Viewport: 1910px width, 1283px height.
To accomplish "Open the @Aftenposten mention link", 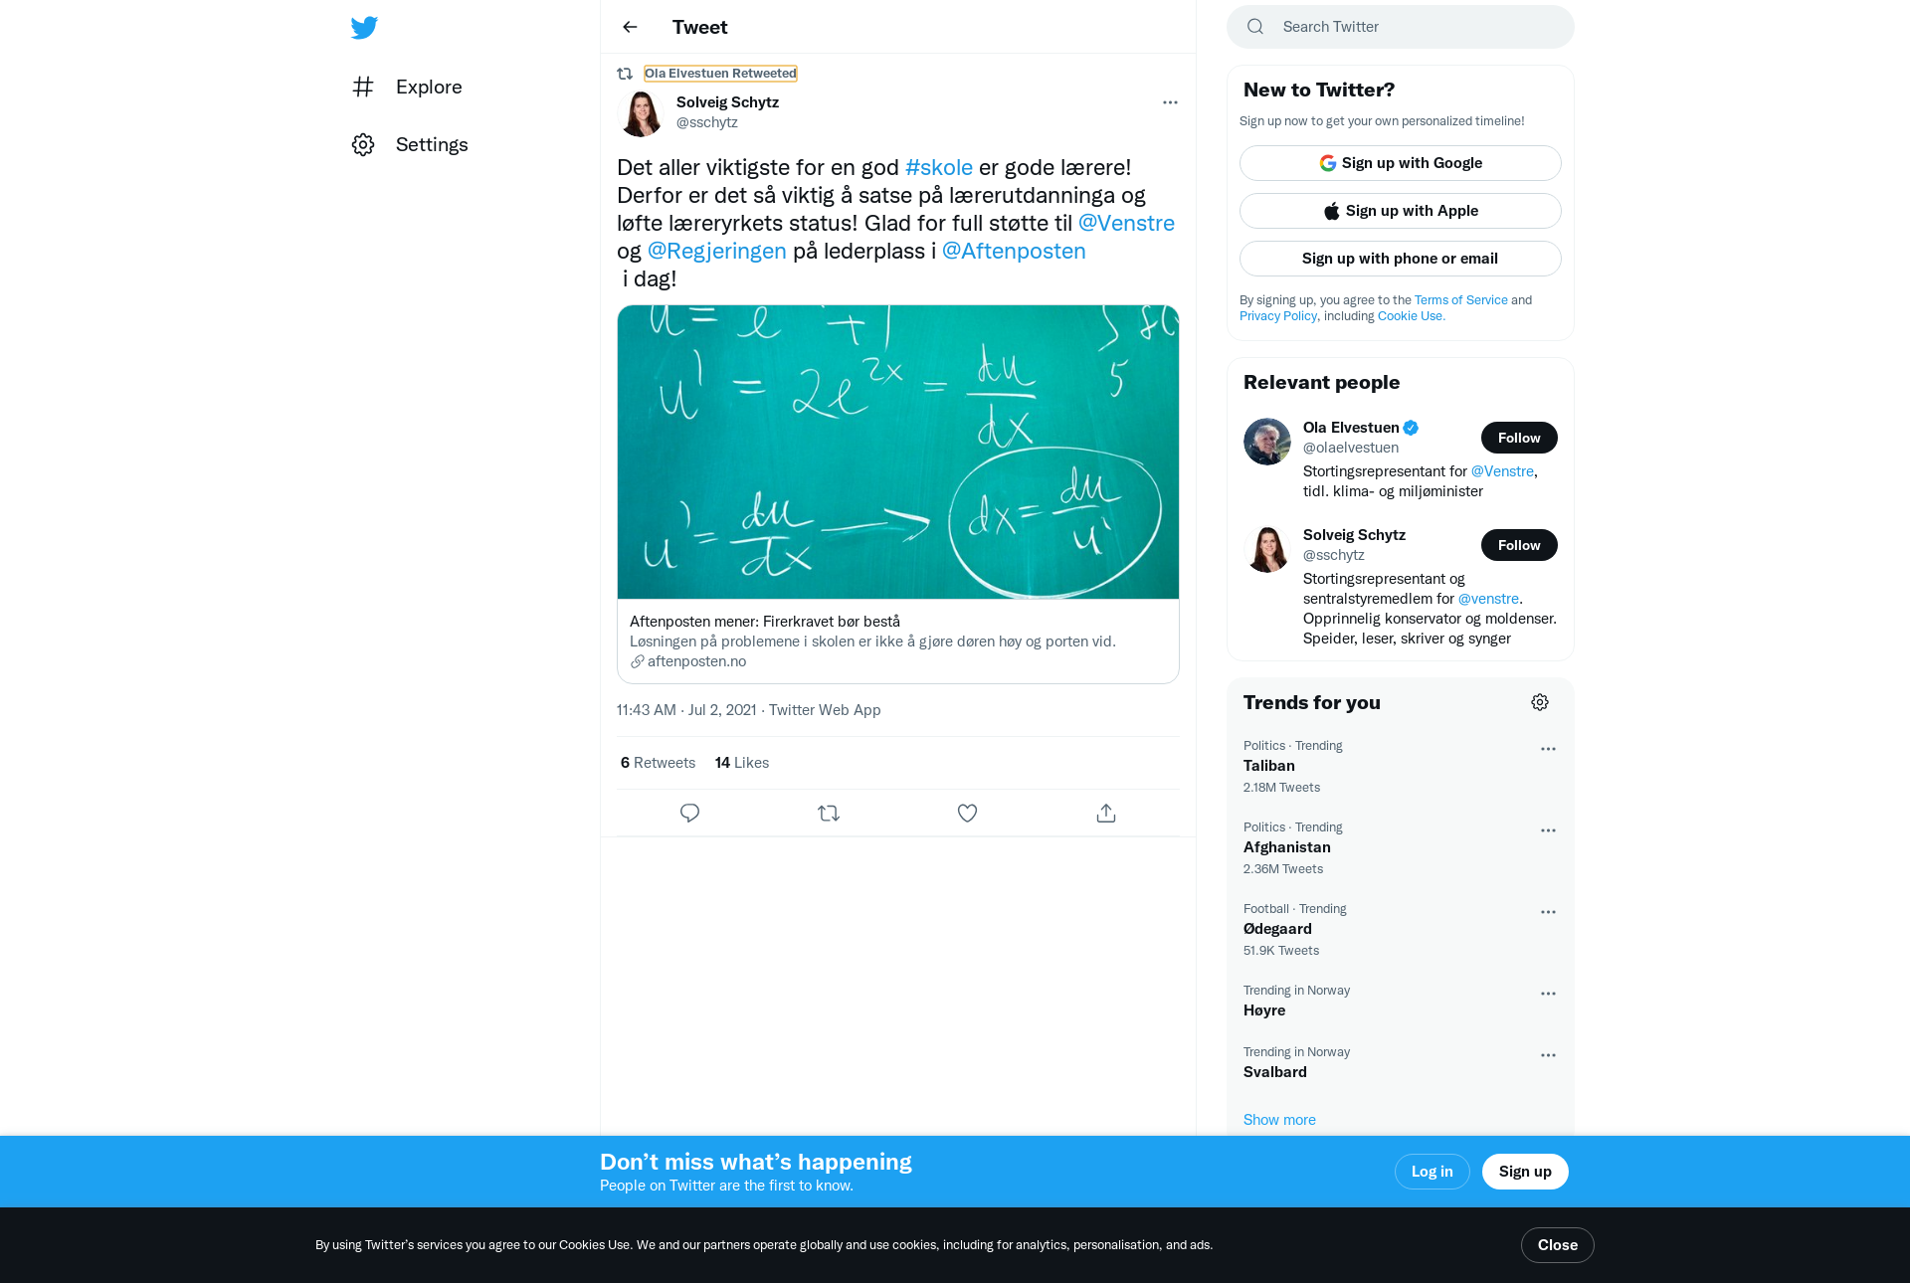I will point(1014,251).
